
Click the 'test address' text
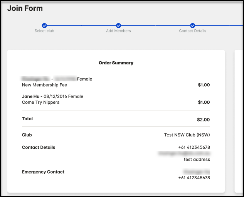click(197, 160)
